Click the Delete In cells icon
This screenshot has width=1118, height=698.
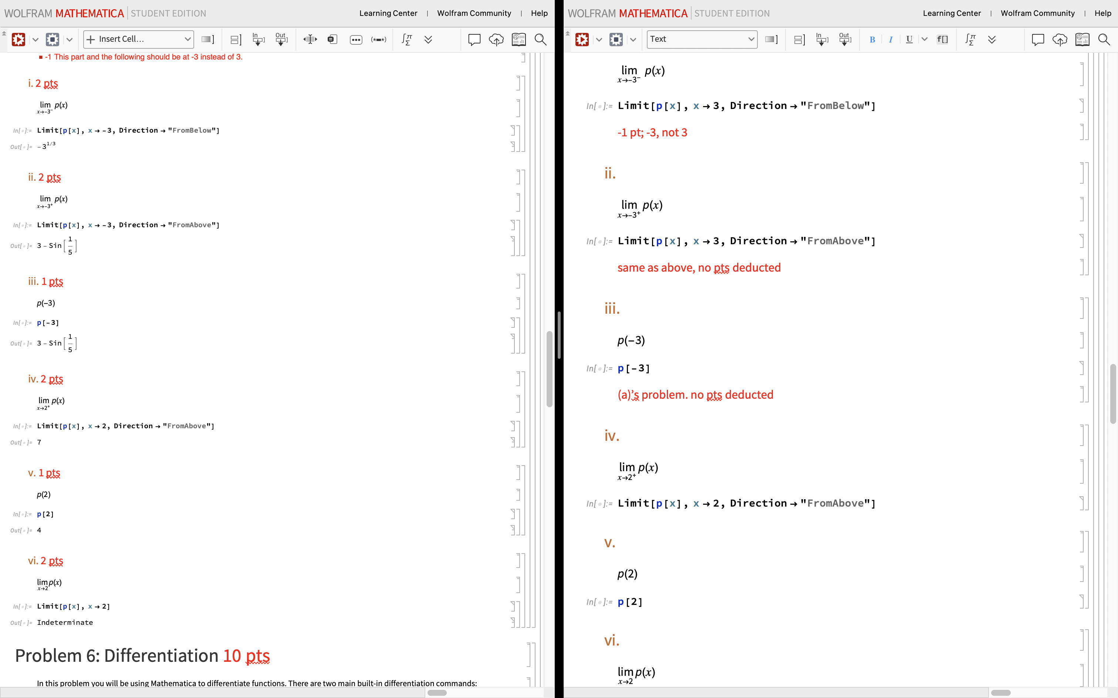coord(258,39)
